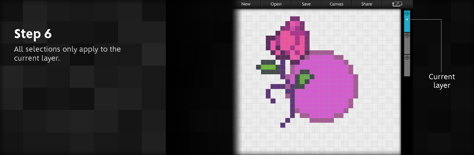The image size is (474, 155).
Task: Toggle visibility eye of the third layer
Action: click(x=407, y=57)
